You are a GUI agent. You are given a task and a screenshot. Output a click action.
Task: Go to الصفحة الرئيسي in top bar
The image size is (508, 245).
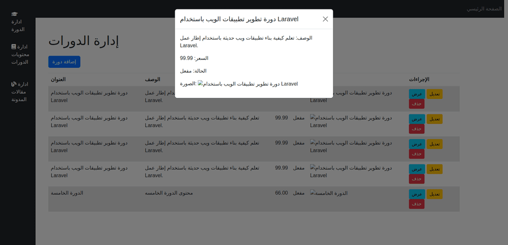[484, 9]
